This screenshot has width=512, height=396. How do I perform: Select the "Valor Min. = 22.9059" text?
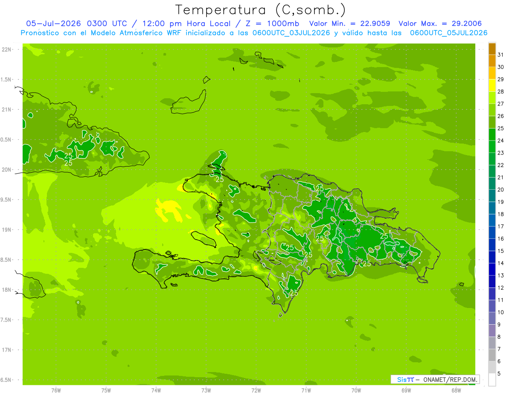pyautogui.click(x=349, y=23)
